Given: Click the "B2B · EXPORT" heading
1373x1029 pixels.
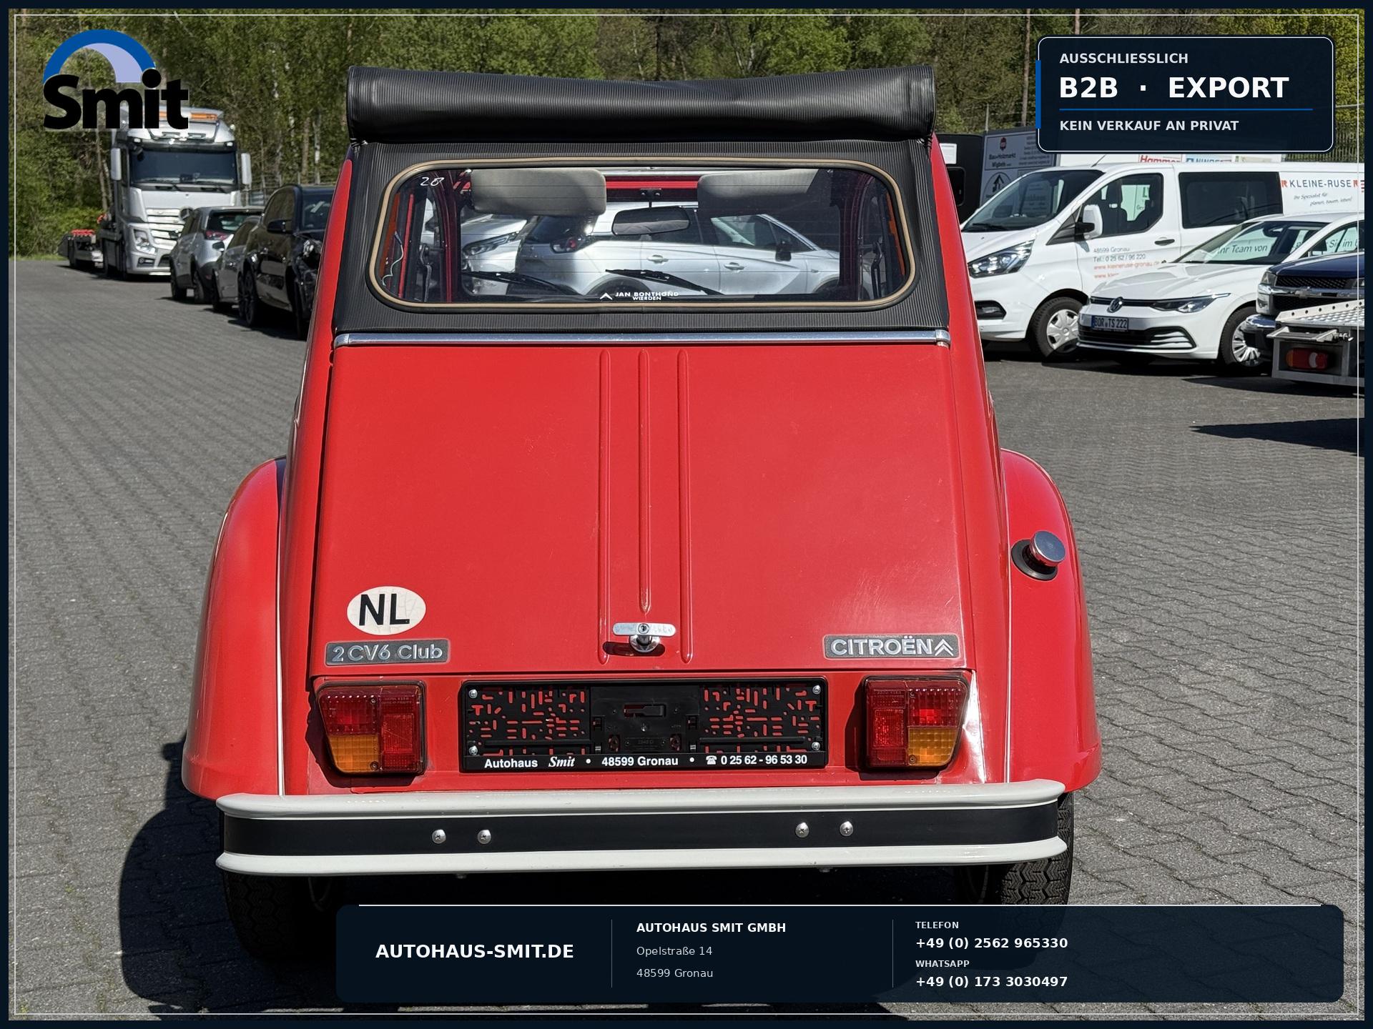Looking at the screenshot, I should [x=1173, y=88].
